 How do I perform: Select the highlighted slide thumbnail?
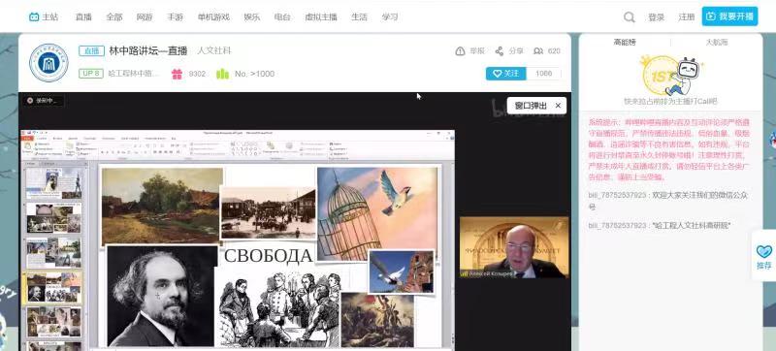pos(53,287)
